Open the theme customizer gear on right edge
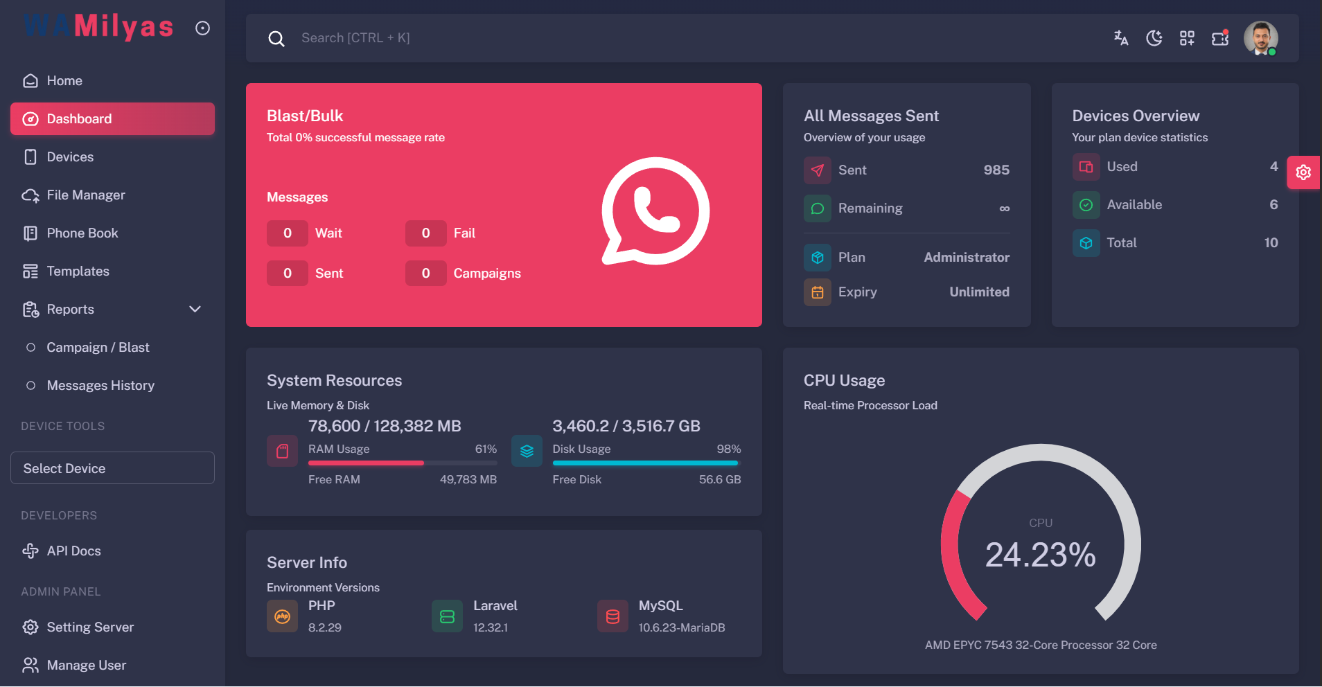 coord(1303,172)
